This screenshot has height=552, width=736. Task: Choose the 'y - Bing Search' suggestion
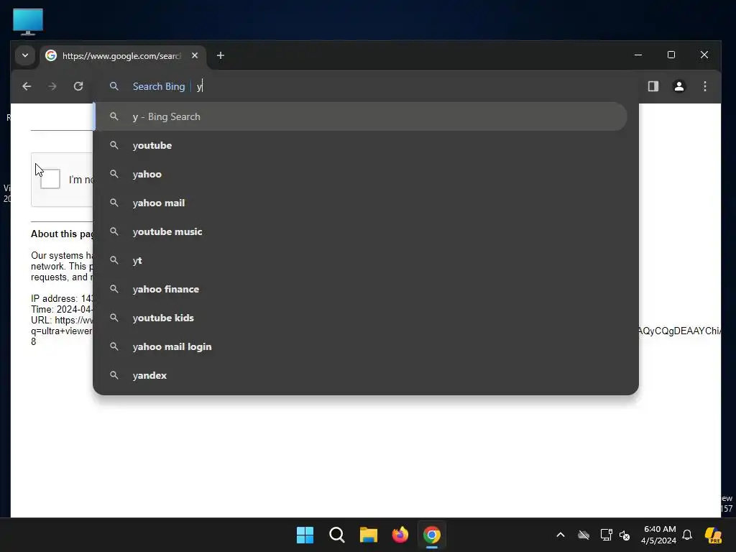point(360,117)
